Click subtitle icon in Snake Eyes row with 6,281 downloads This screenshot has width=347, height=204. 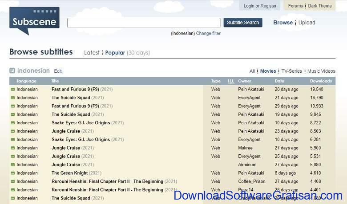(x=12, y=140)
